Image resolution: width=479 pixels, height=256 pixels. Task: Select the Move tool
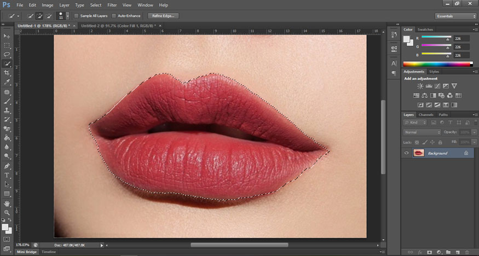(7, 36)
